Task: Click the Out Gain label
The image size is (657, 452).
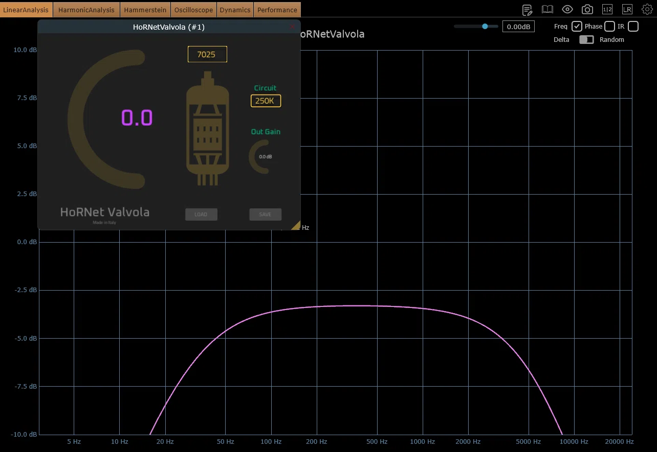Action: (266, 132)
